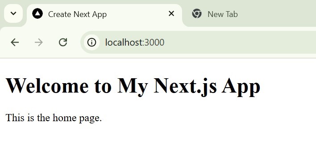The width and height of the screenshot is (316, 165).
Task: Click the 'This is the home page.' text
Action: (x=54, y=118)
